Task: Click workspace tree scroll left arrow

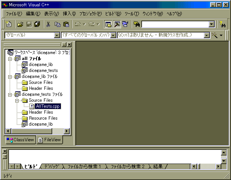Action: click(x=8, y=131)
